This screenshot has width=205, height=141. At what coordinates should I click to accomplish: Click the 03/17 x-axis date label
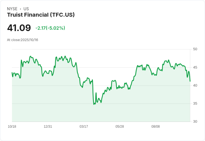tap(84, 127)
